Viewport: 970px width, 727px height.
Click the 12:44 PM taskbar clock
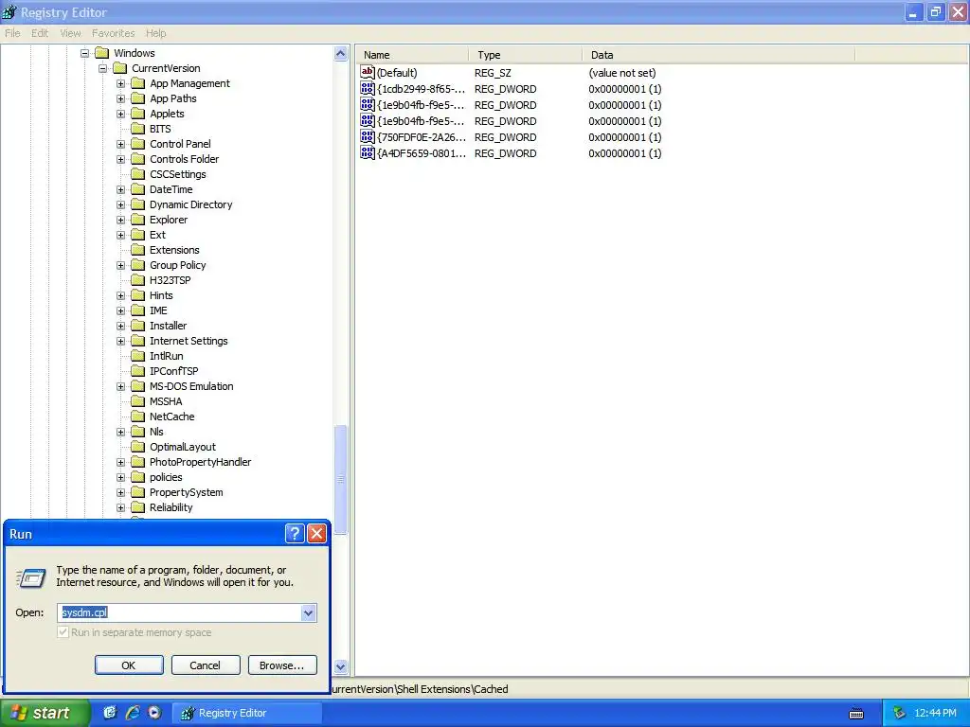coord(935,713)
